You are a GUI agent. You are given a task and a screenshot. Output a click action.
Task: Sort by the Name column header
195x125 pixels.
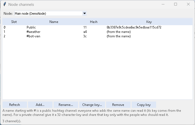click(x=54, y=22)
